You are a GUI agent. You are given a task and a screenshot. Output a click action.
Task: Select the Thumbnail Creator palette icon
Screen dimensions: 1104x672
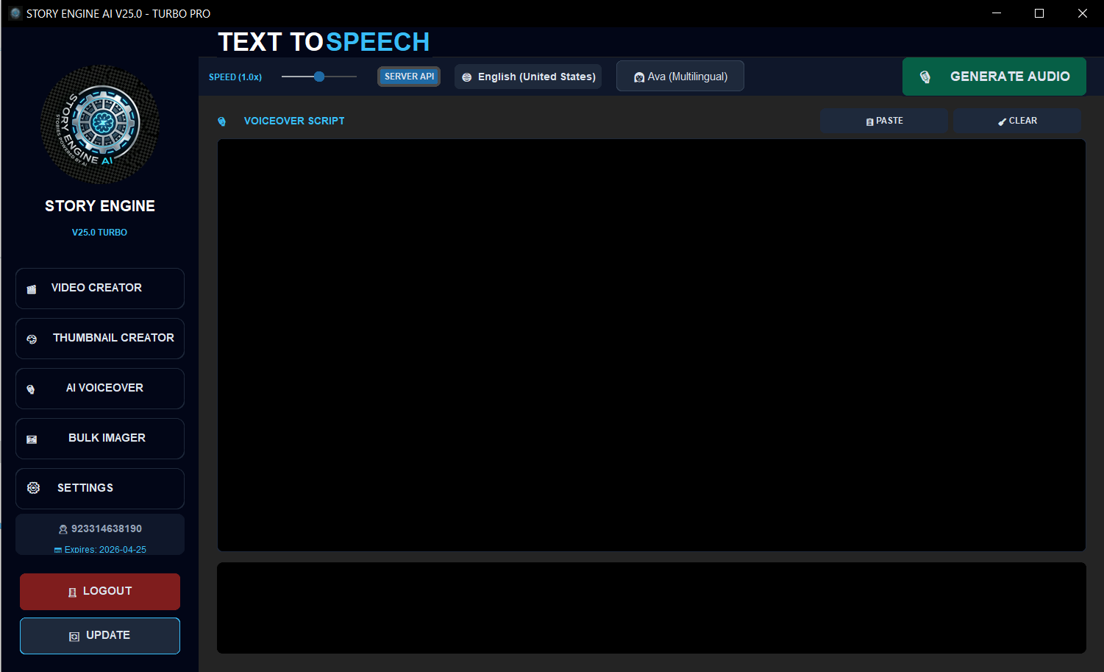click(32, 339)
